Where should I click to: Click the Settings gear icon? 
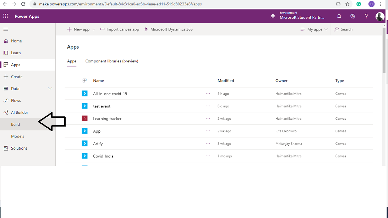pos(353,16)
